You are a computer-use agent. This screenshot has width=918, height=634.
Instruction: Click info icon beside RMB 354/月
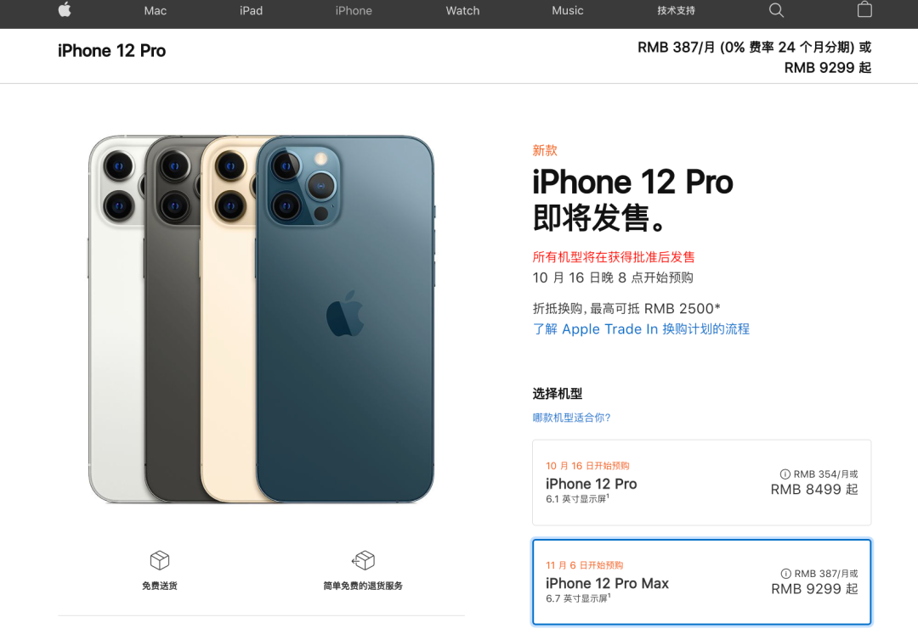pyautogui.click(x=785, y=474)
